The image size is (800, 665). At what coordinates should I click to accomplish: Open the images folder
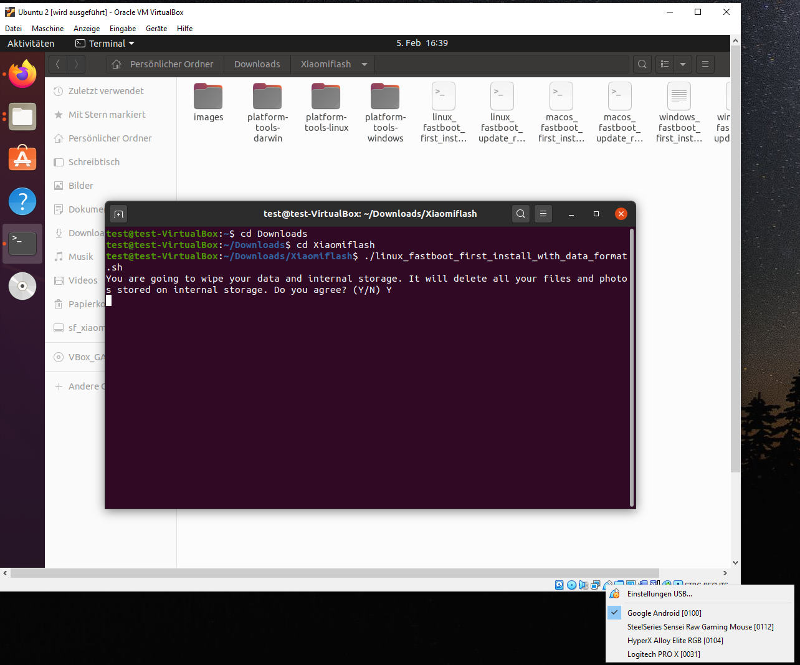click(208, 103)
